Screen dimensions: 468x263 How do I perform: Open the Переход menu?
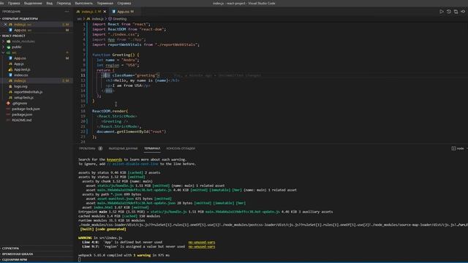pos(64,3)
